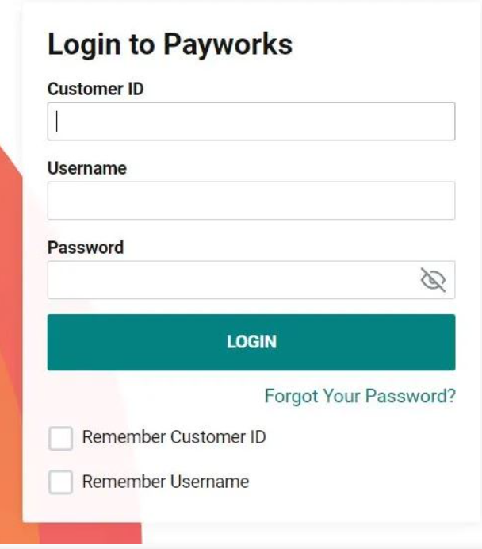The height and width of the screenshot is (549, 482).
Task: Tick the Remember Username checkbox
Action: click(61, 482)
